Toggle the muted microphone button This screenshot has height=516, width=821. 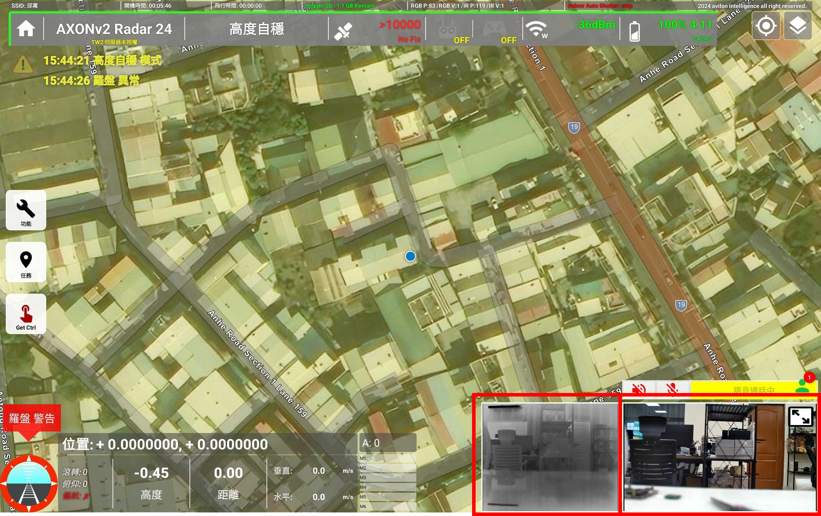pos(672,389)
